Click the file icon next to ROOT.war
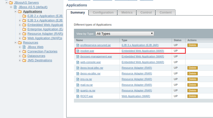 point(78,96)
